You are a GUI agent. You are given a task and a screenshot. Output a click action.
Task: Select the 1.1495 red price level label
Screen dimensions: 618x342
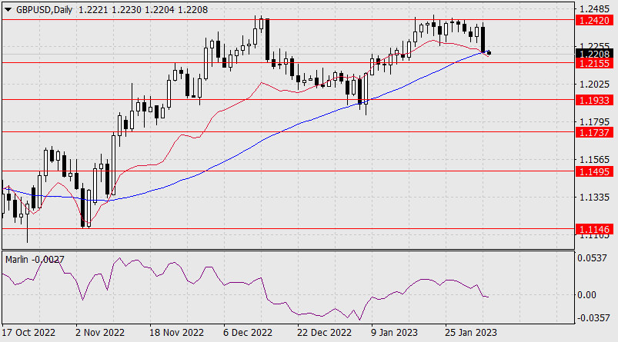(x=594, y=171)
